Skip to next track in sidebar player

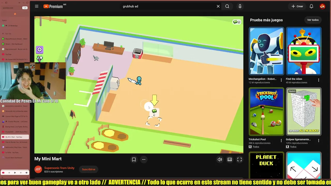pos(21,173)
